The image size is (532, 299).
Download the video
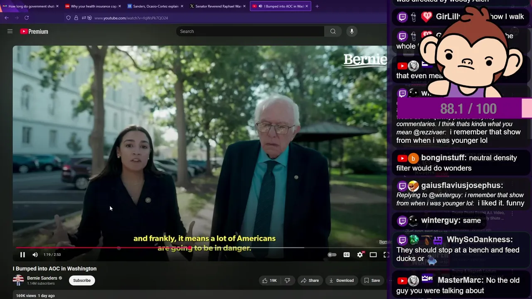tap(341, 280)
